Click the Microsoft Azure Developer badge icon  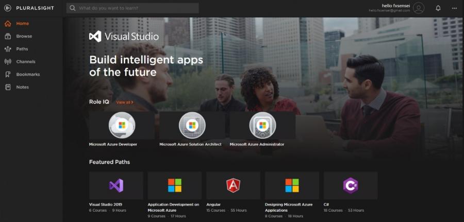(x=122, y=125)
